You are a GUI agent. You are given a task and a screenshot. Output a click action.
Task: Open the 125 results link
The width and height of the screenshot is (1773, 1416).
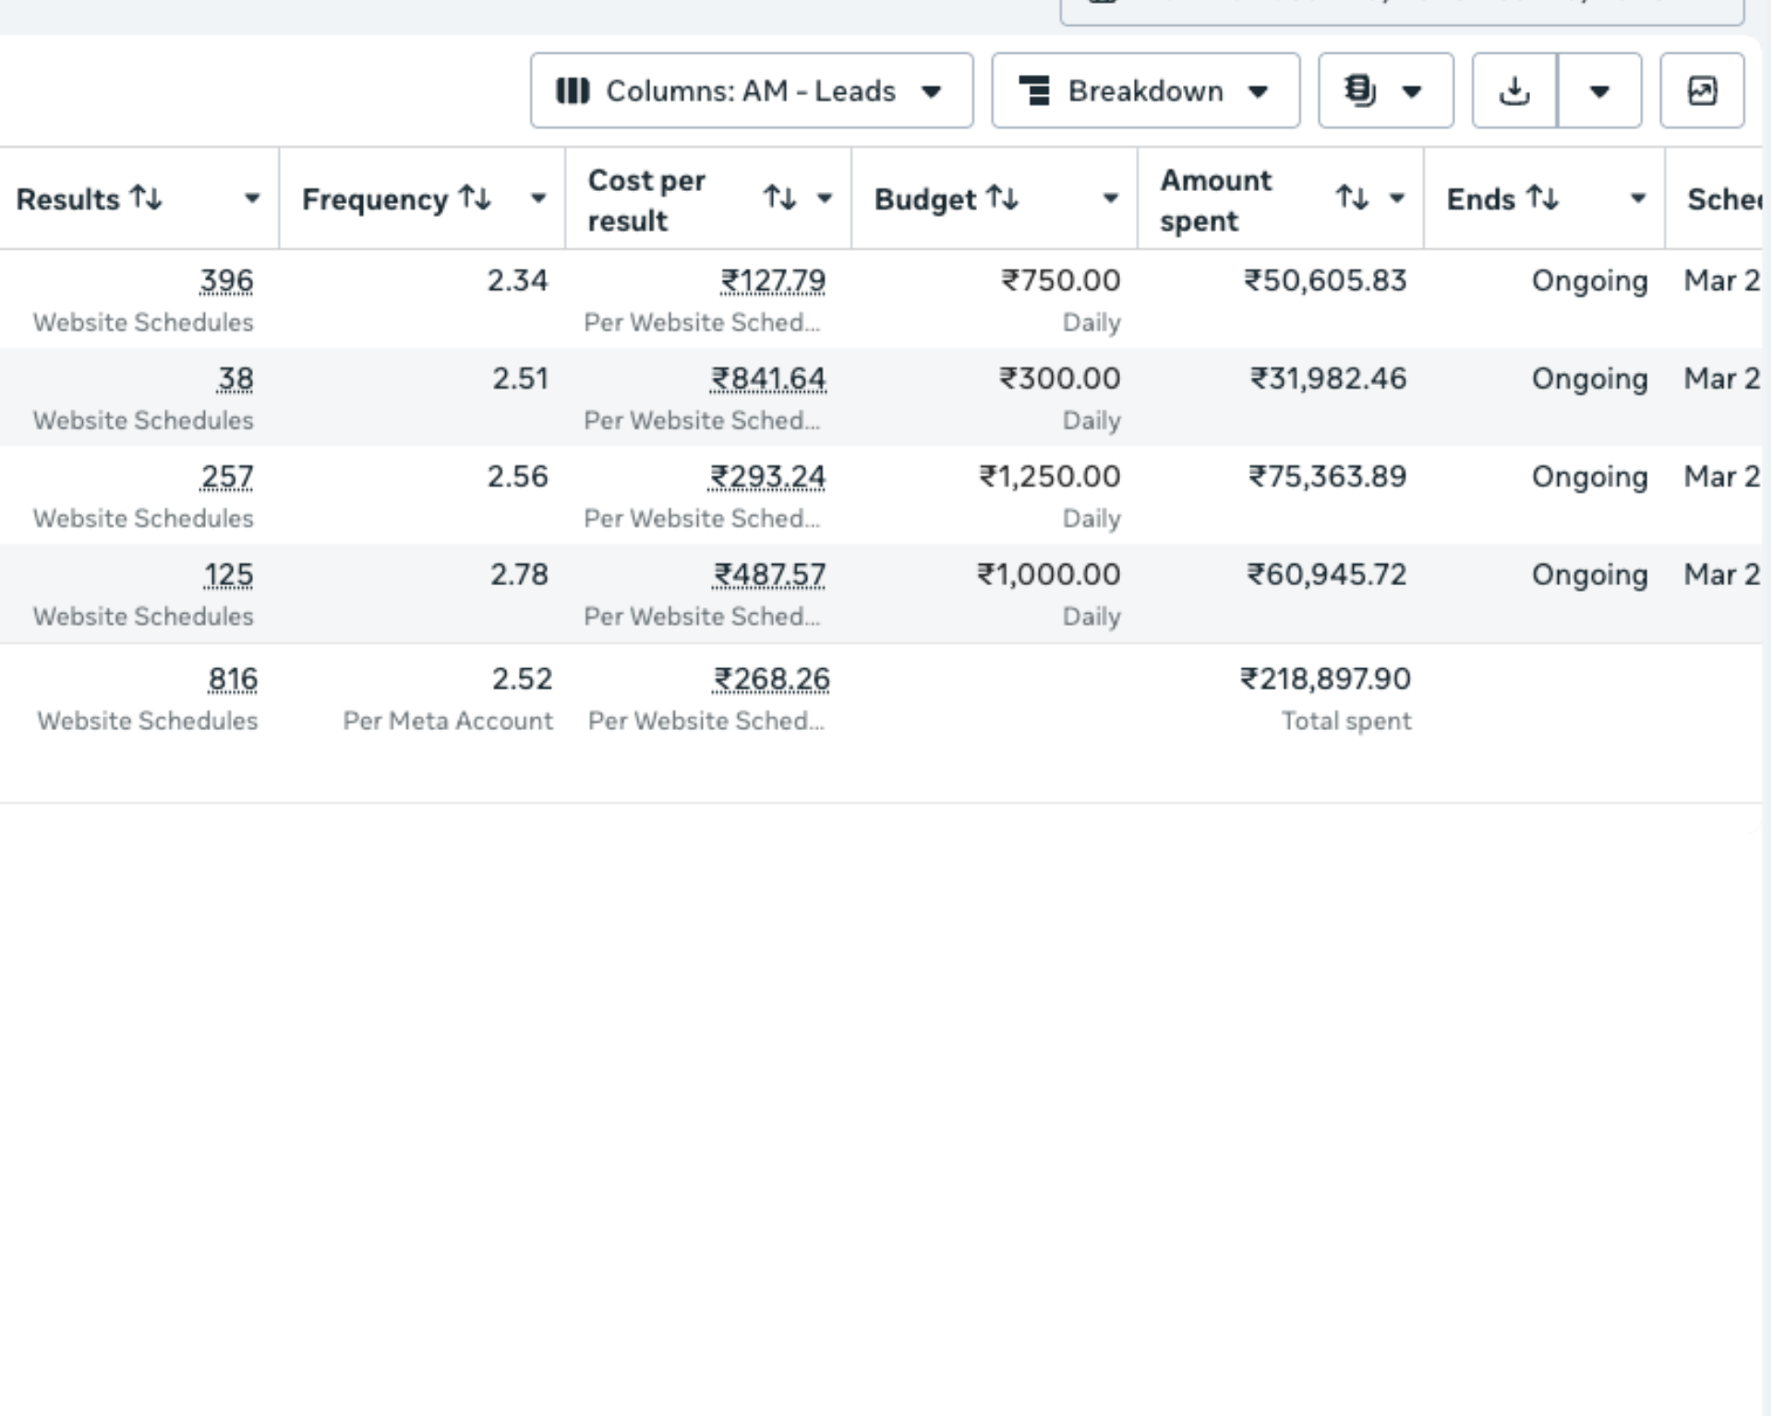click(228, 574)
